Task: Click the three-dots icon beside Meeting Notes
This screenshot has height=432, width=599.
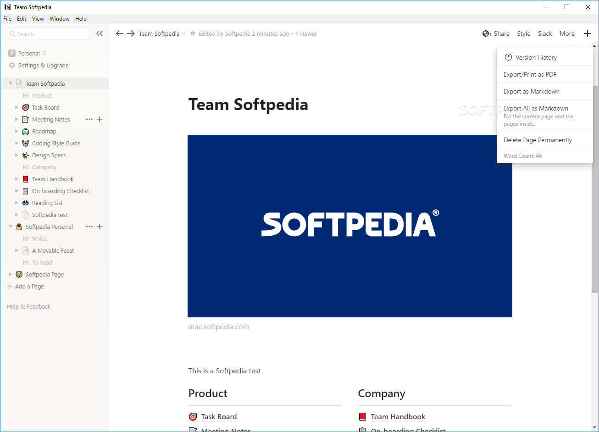Action: click(89, 119)
